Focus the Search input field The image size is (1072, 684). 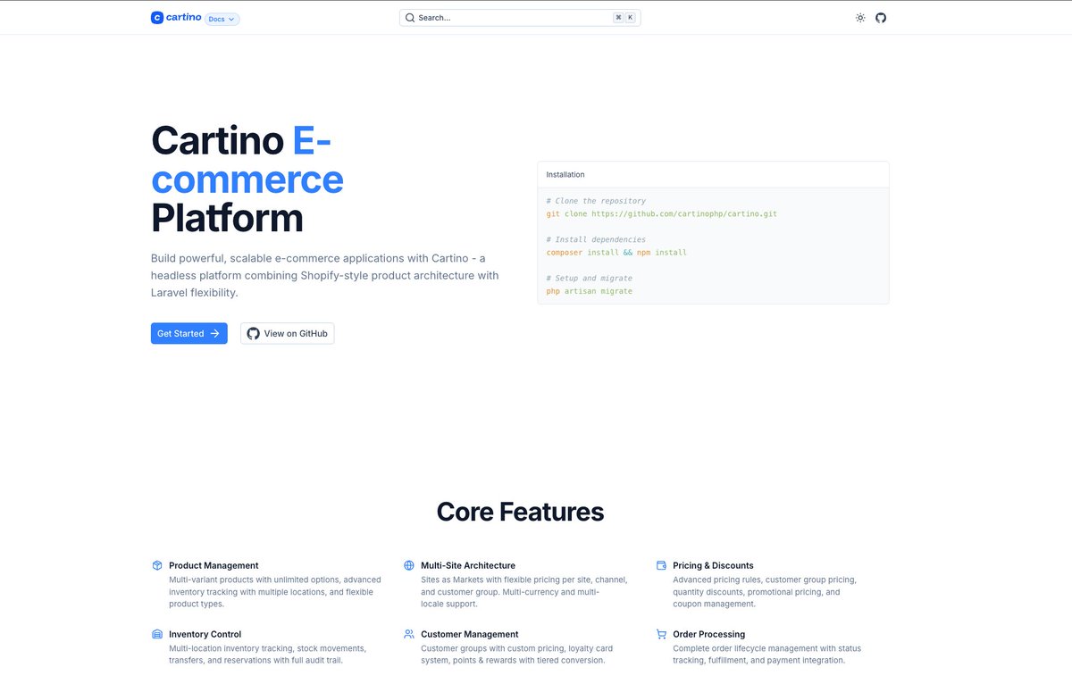point(520,18)
